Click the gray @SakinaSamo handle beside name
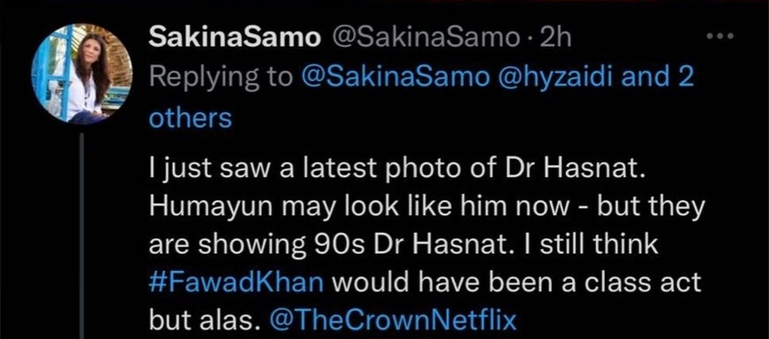769x339 pixels. 427,38
